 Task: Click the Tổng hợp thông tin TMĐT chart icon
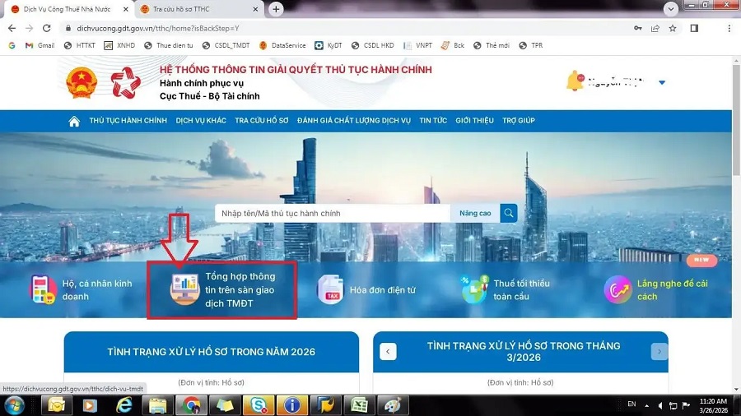click(x=184, y=289)
